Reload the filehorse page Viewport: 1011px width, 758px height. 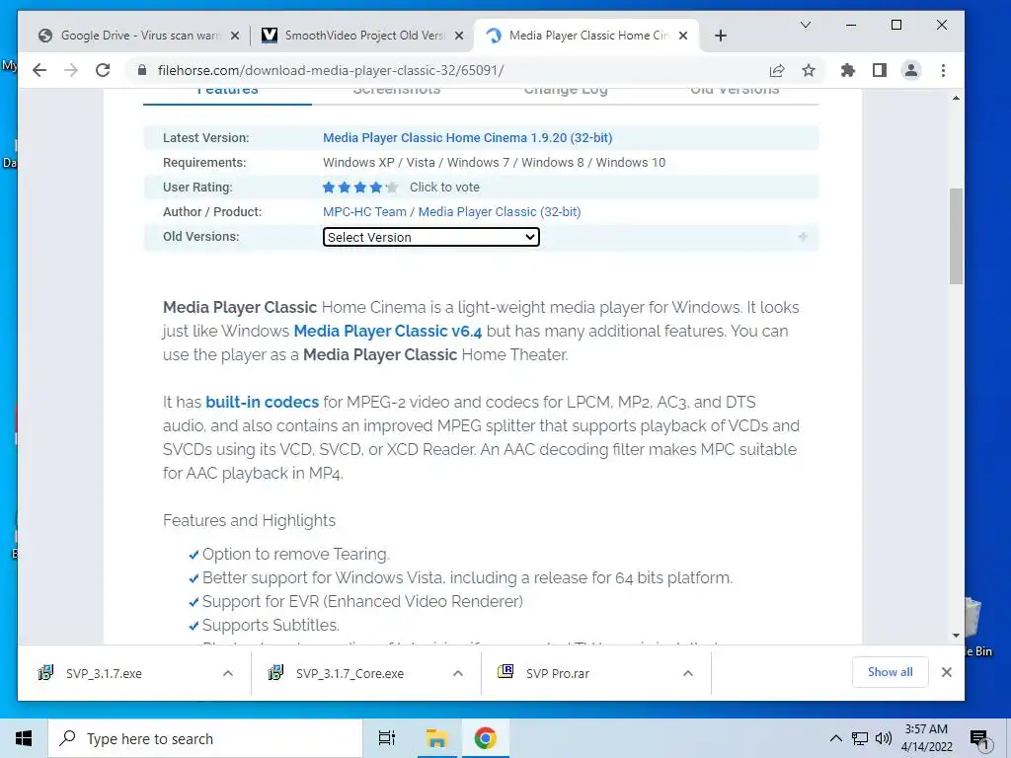(x=103, y=70)
